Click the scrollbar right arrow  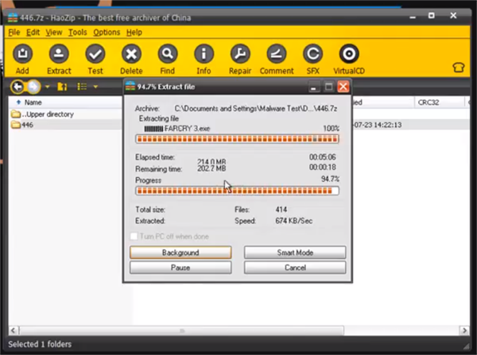(x=464, y=330)
